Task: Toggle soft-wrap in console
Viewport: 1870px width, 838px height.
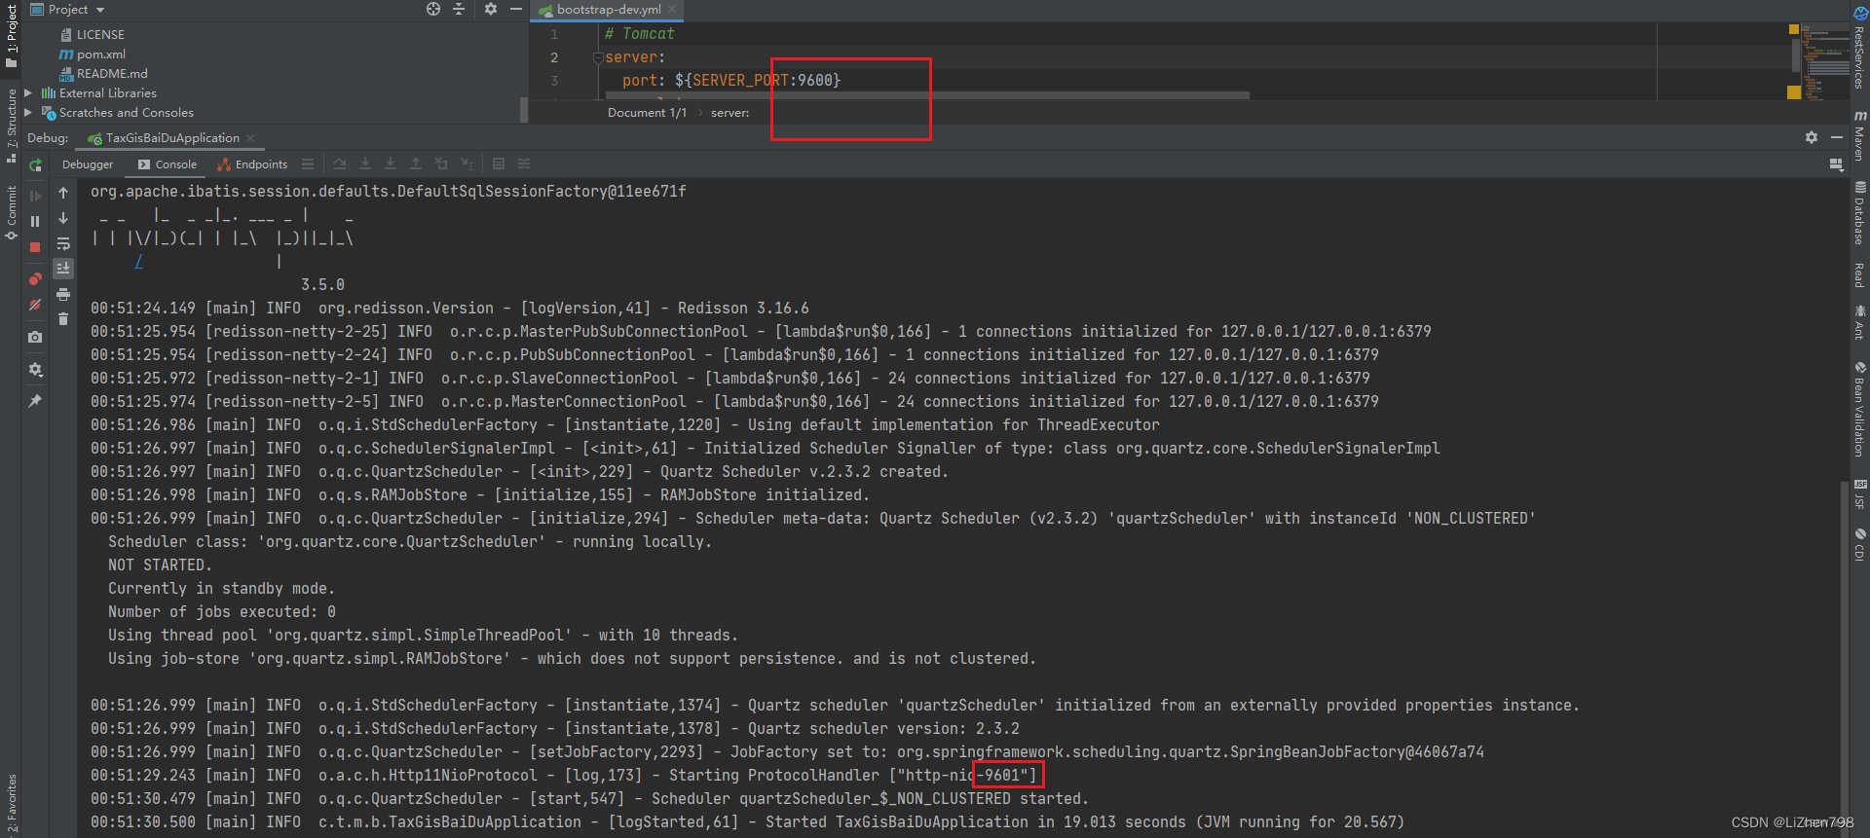Action: tap(63, 243)
